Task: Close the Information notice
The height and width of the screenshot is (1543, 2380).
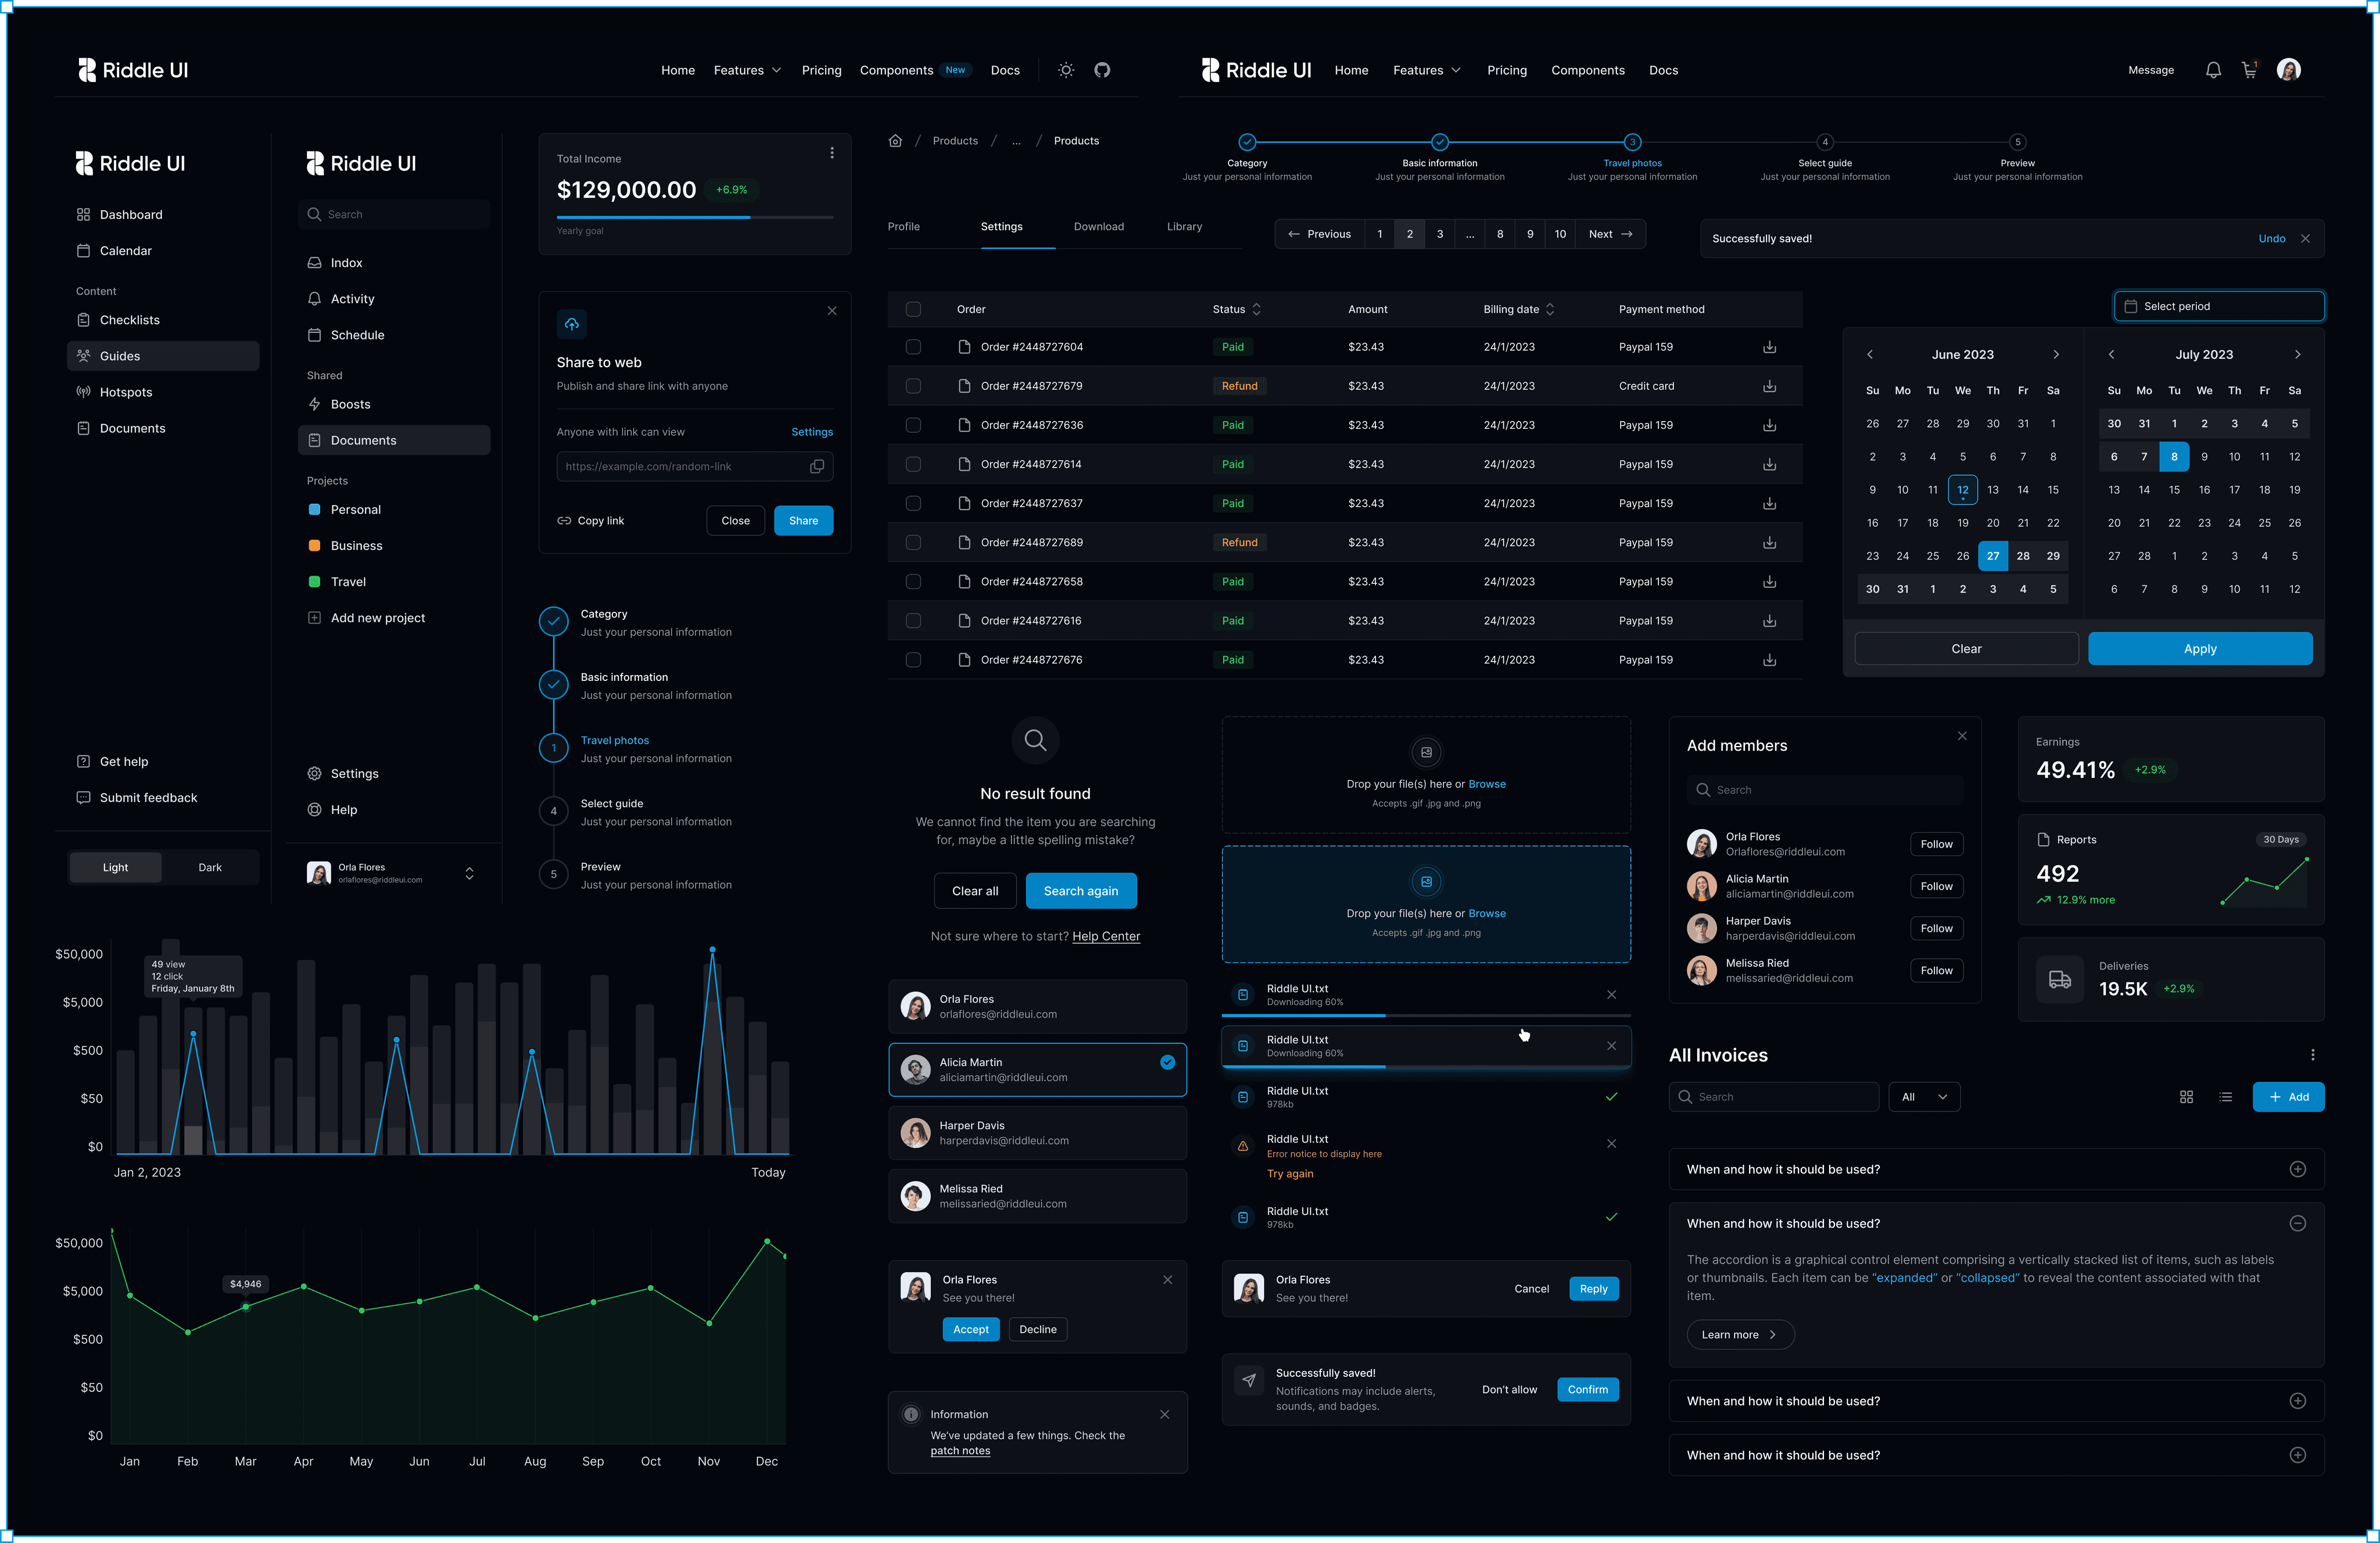Action: pyautogui.click(x=1164, y=1415)
